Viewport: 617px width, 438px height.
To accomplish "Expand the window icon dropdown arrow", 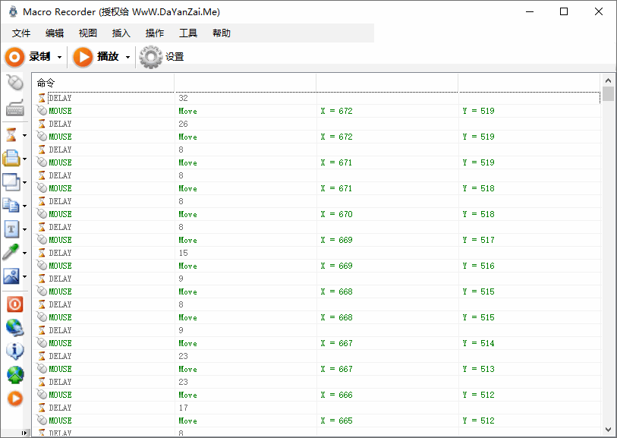I will 24,183.
